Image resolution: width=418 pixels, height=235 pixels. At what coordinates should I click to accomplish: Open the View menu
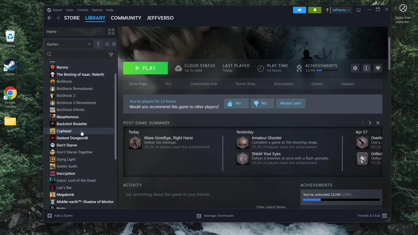coord(70,10)
